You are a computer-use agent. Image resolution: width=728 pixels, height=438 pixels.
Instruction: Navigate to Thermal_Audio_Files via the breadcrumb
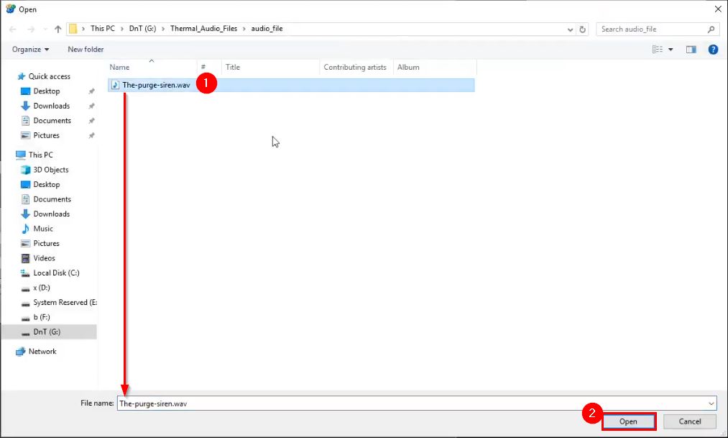pos(203,29)
